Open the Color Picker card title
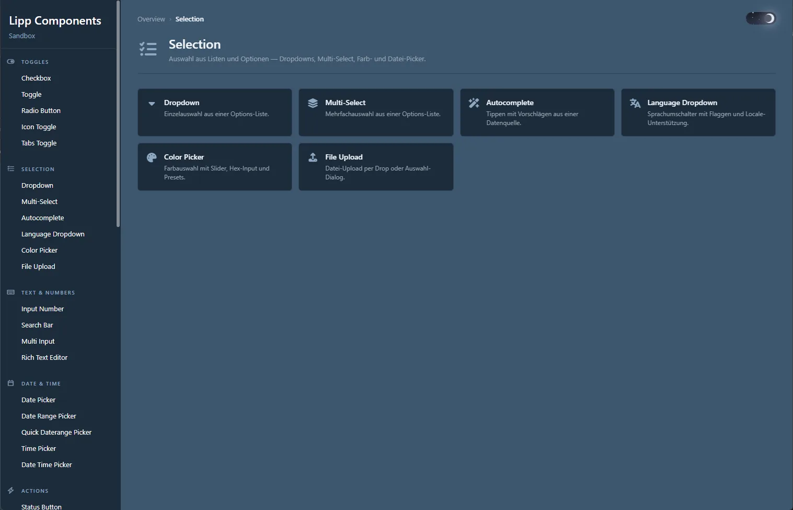The width and height of the screenshot is (793, 510). pyautogui.click(x=184, y=157)
